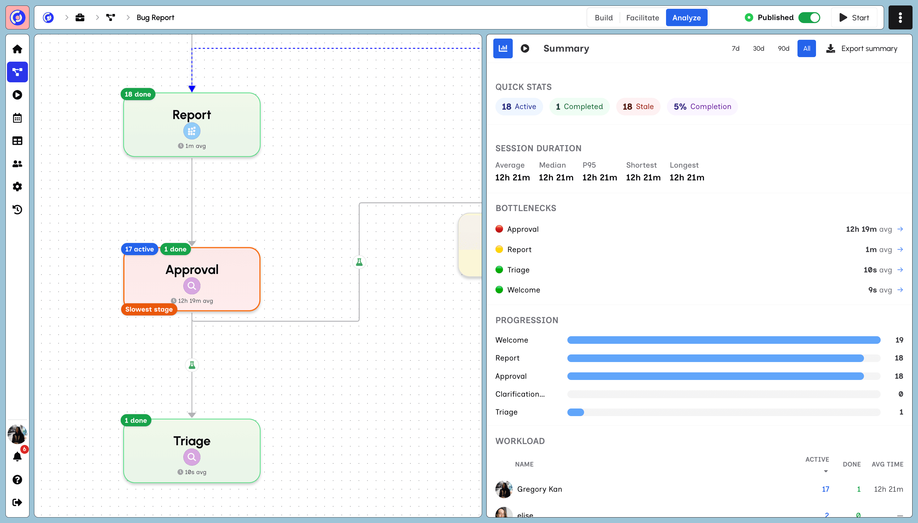This screenshot has height=523, width=918.
Task: Select the 7d time range
Action: click(x=736, y=49)
